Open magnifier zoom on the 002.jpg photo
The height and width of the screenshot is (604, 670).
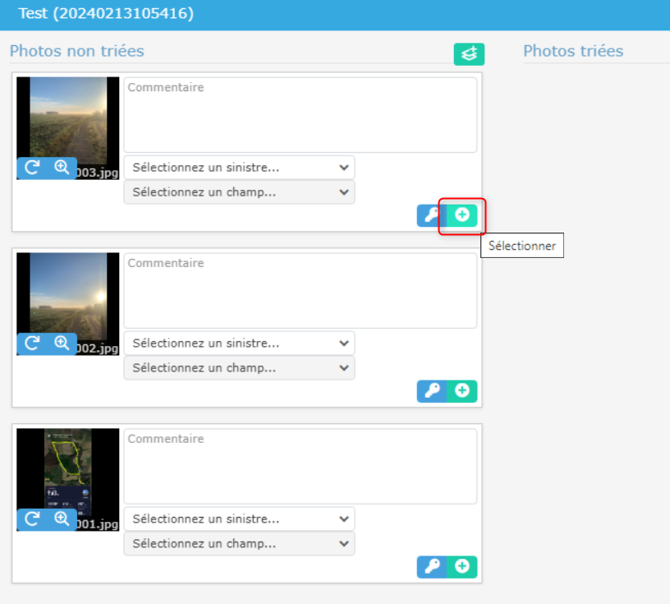[x=62, y=343]
